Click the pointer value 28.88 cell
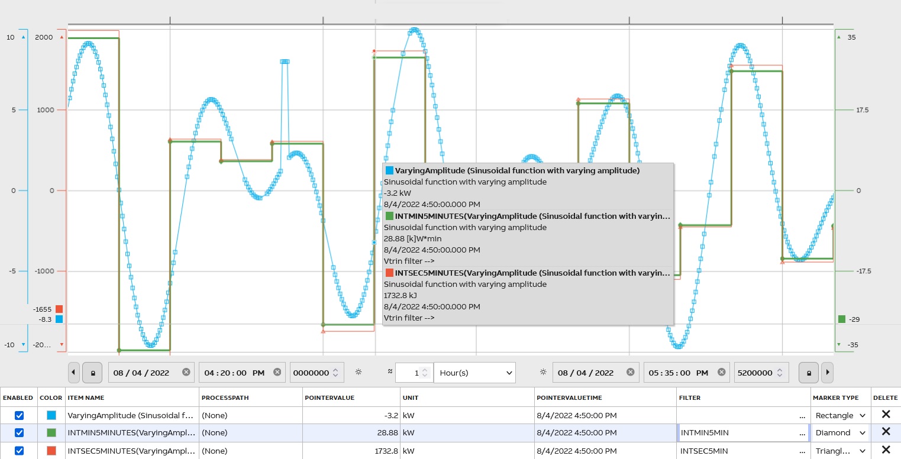This screenshot has height=459, width=901. pyautogui.click(x=351, y=432)
